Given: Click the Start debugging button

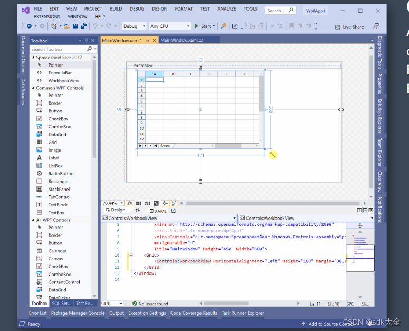Looking at the screenshot, I should tap(203, 26).
